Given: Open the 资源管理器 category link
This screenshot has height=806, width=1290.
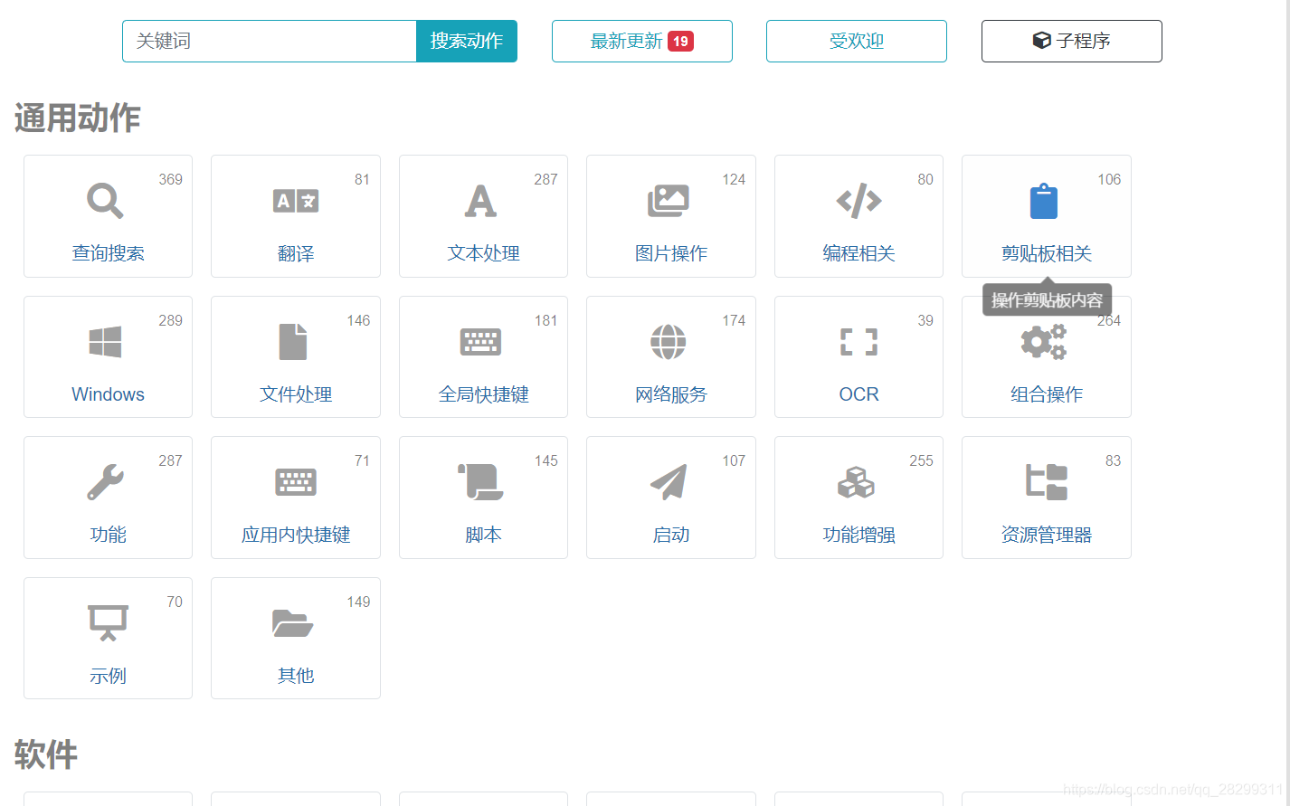Looking at the screenshot, I should point(1047,535).
